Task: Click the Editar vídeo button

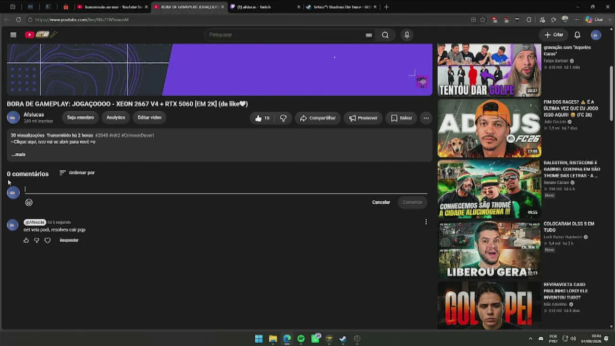Action: (x=149, y=118)
